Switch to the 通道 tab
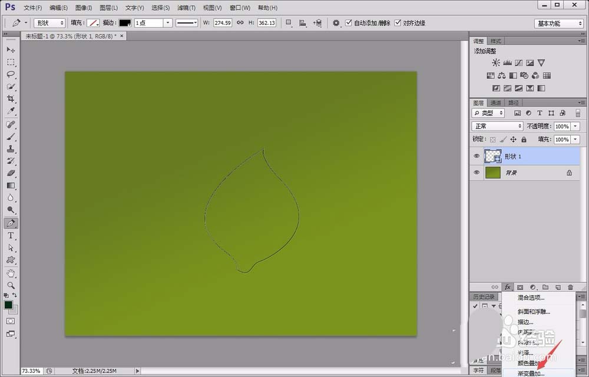 pos(496,103)
